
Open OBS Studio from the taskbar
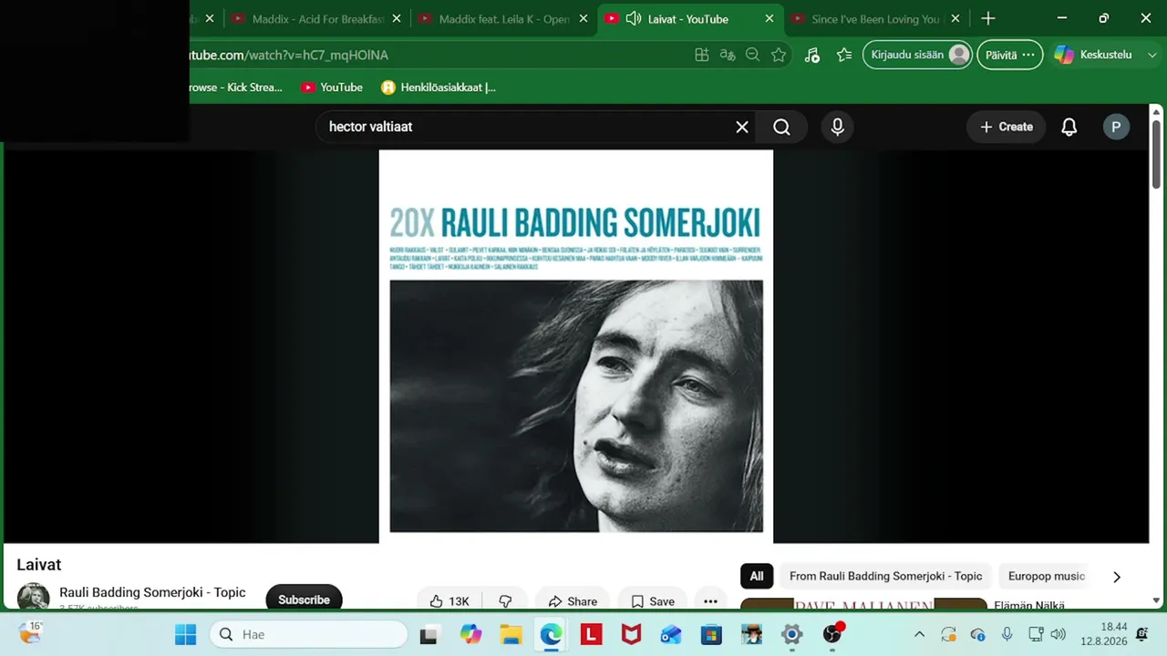tap(833, 634)
